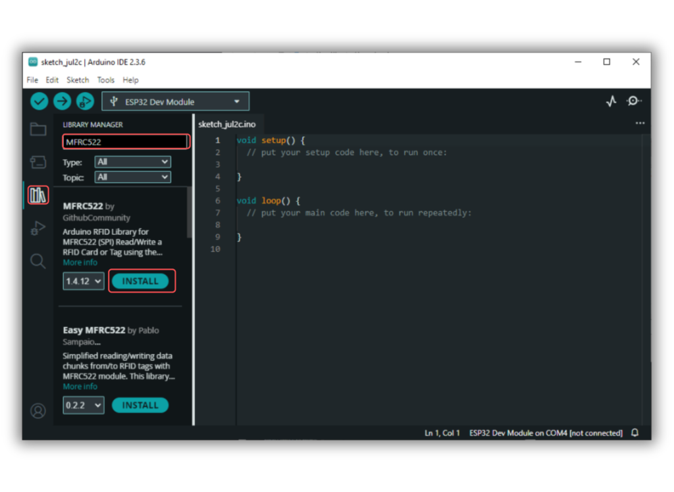Open the Topic filter dropdown
The height and width of the screenshot is (492, 674).
132,177
